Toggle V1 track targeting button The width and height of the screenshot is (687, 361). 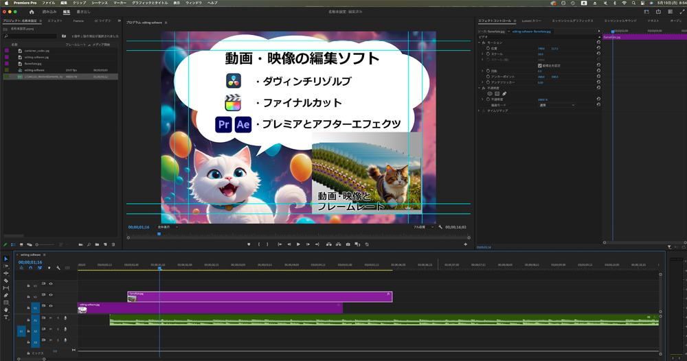click(x=36, y=308)
